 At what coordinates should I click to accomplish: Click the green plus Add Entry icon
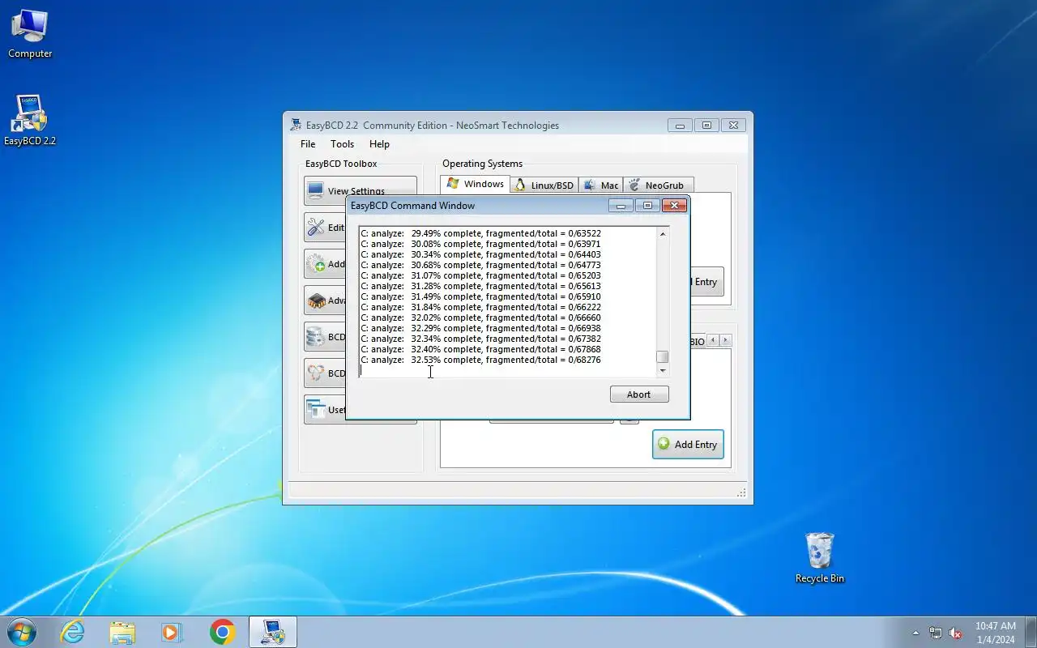664,444
